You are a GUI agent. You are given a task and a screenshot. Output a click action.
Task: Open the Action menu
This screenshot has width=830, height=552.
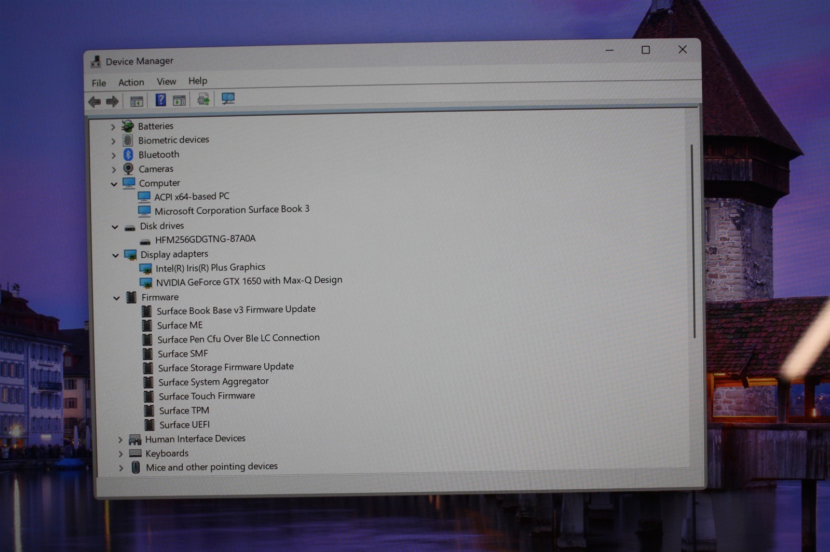pyautogui.click(x=131, y=82)
